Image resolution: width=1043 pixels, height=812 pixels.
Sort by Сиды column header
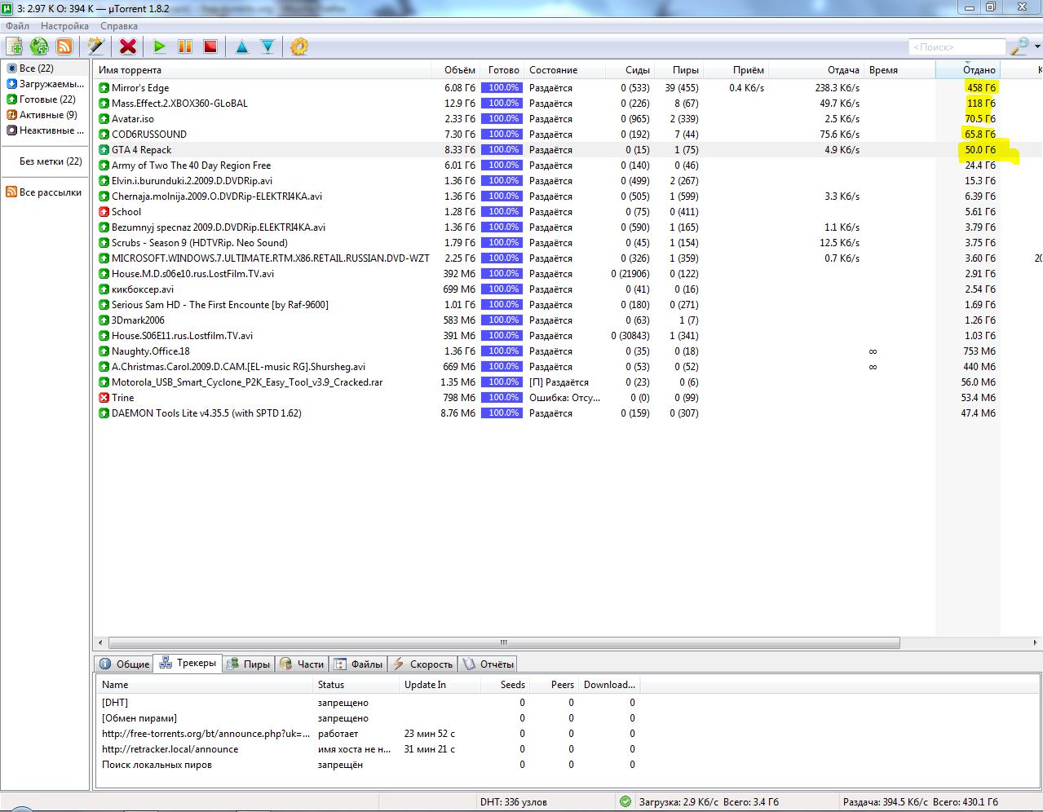click(x=630, y=70)
